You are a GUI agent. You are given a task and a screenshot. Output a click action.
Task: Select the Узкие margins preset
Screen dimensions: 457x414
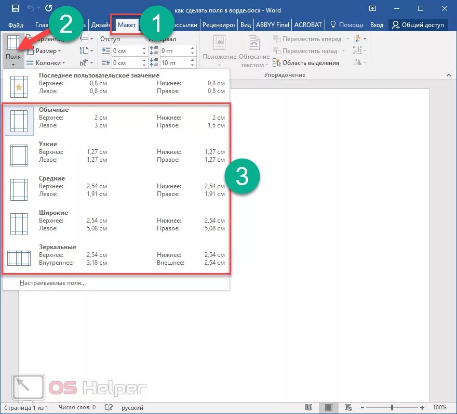click(x=116, y=155)
